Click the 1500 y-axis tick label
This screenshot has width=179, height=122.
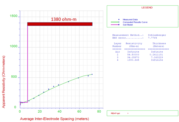click(13, 16)
